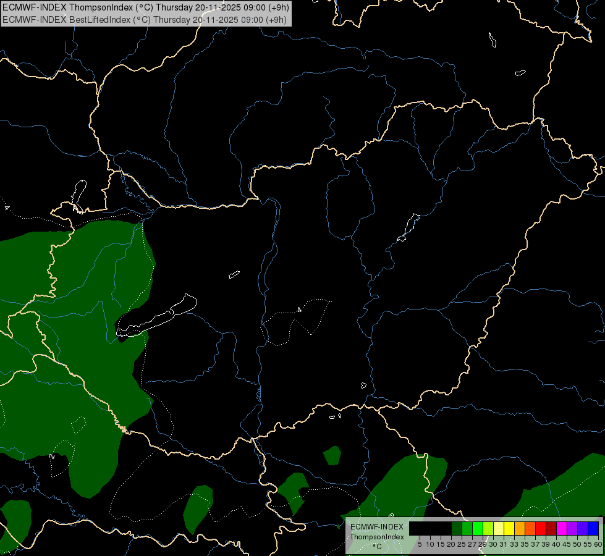
Task: Select the lime 29–30 legend swatch
Action: (x=488, y=528)
